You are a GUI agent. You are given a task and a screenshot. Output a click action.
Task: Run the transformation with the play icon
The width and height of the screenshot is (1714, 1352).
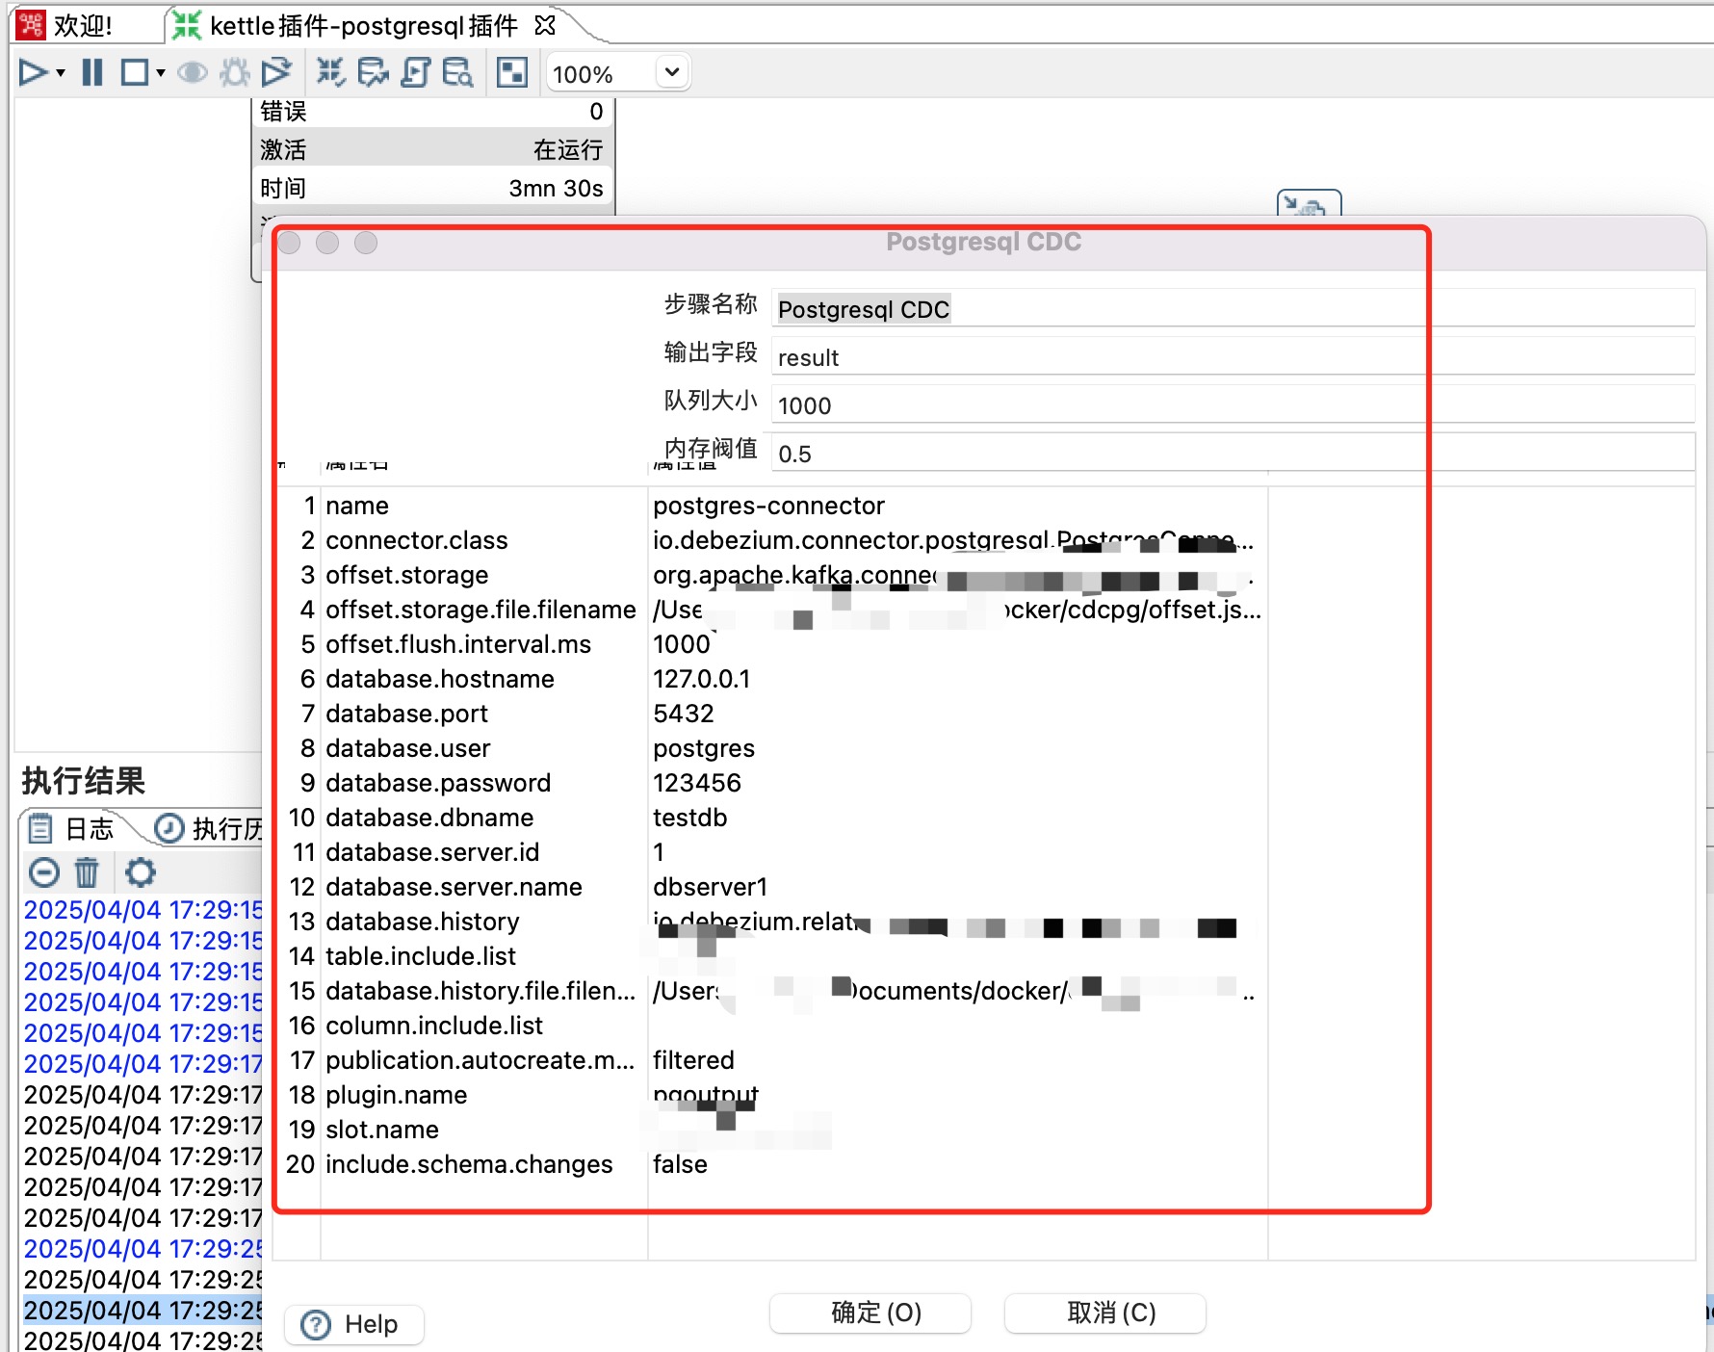33,72
